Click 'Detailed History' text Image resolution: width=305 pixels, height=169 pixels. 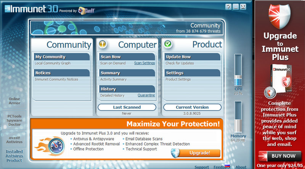tap(112, 95)
